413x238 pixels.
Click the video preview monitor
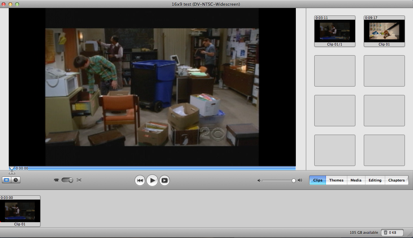pos(152,87)
